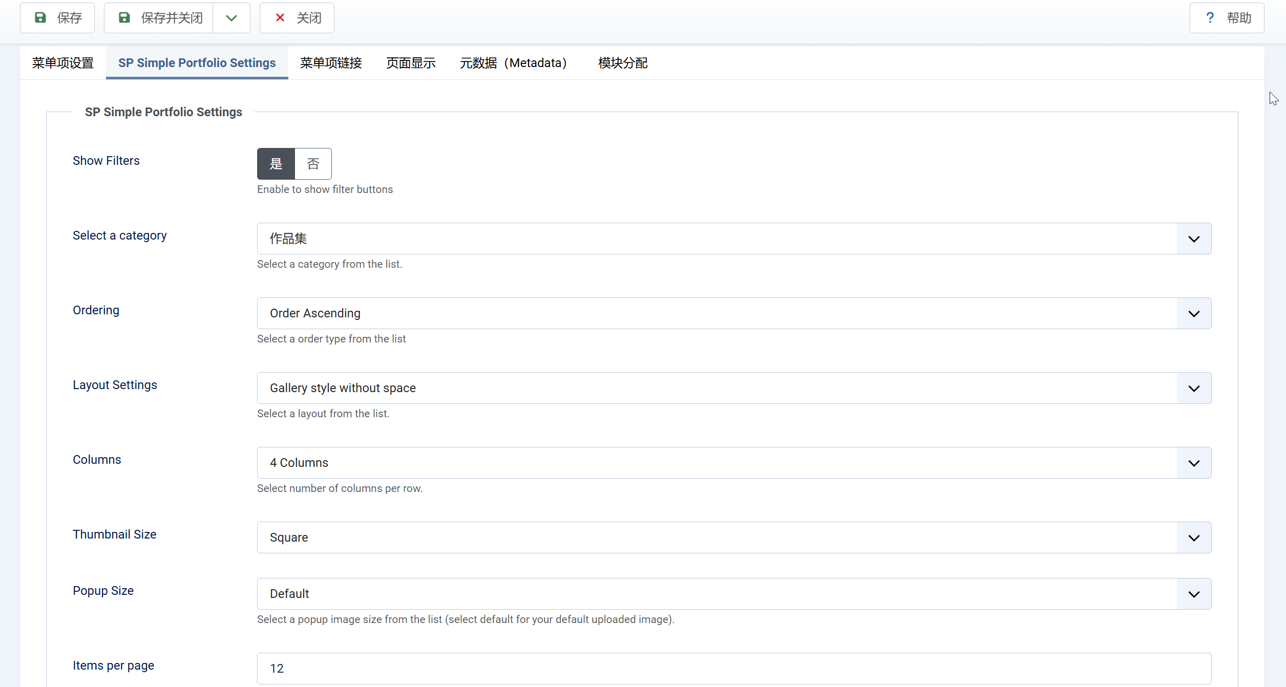1286x687 pixels.
Task: Click the Popup Size chevron arrow
Action: (x=1194, y=594)
